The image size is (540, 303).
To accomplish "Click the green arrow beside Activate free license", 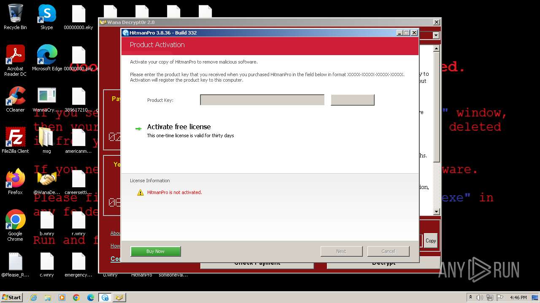I will click(x=138, y=129).
